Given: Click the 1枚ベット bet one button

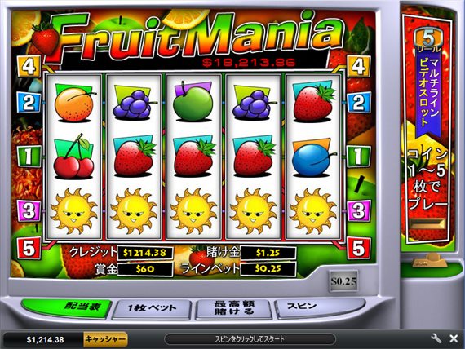Looking at the screenshot, I should pos(152,309).
